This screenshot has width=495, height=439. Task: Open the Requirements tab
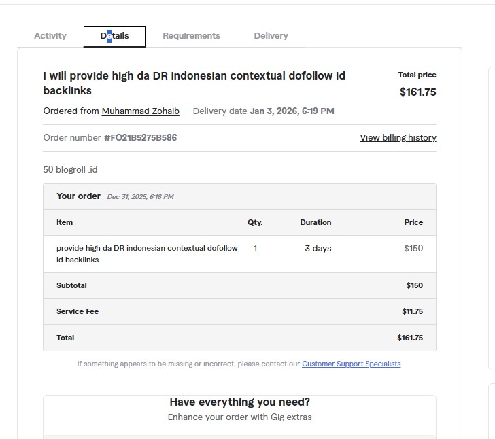pyautogui.click(x=191, y=36)
